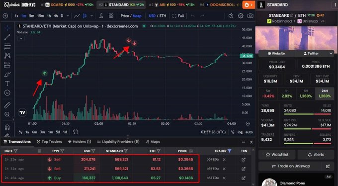Switch to the Transactions tab
338x186 pixels.
tap(17, 142)
